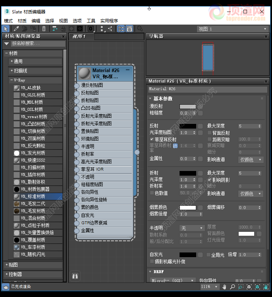Toggle the parameter editor panel icon
This screenshot has width=272, height=297.
pyautogui.click(x=129, y=29)
